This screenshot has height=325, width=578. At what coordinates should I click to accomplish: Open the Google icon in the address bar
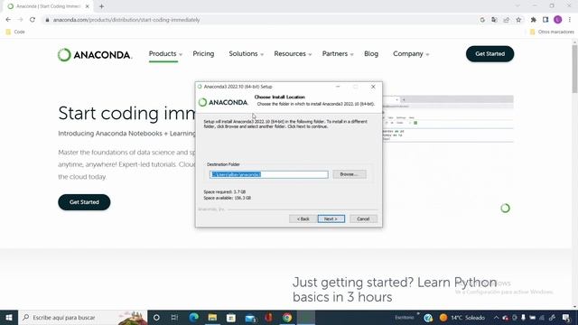click(482, 20)
